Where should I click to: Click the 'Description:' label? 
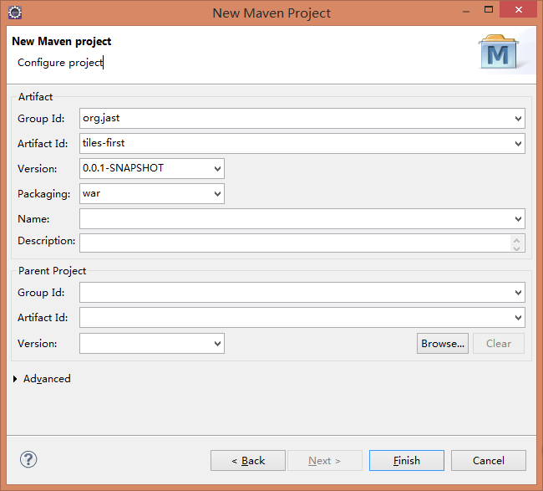47,241
